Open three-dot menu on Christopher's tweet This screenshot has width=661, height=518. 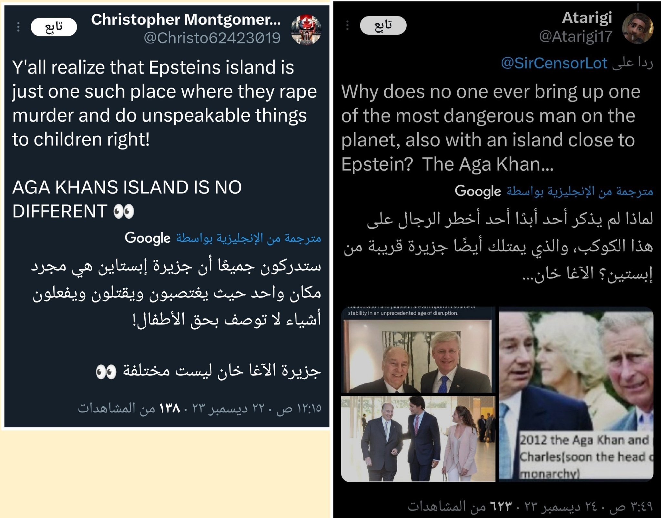pyautogui.click(x=18, y=27)
